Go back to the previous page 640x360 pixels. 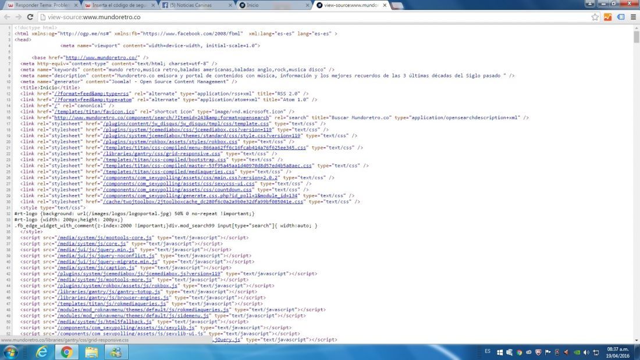tap(7, 17)
